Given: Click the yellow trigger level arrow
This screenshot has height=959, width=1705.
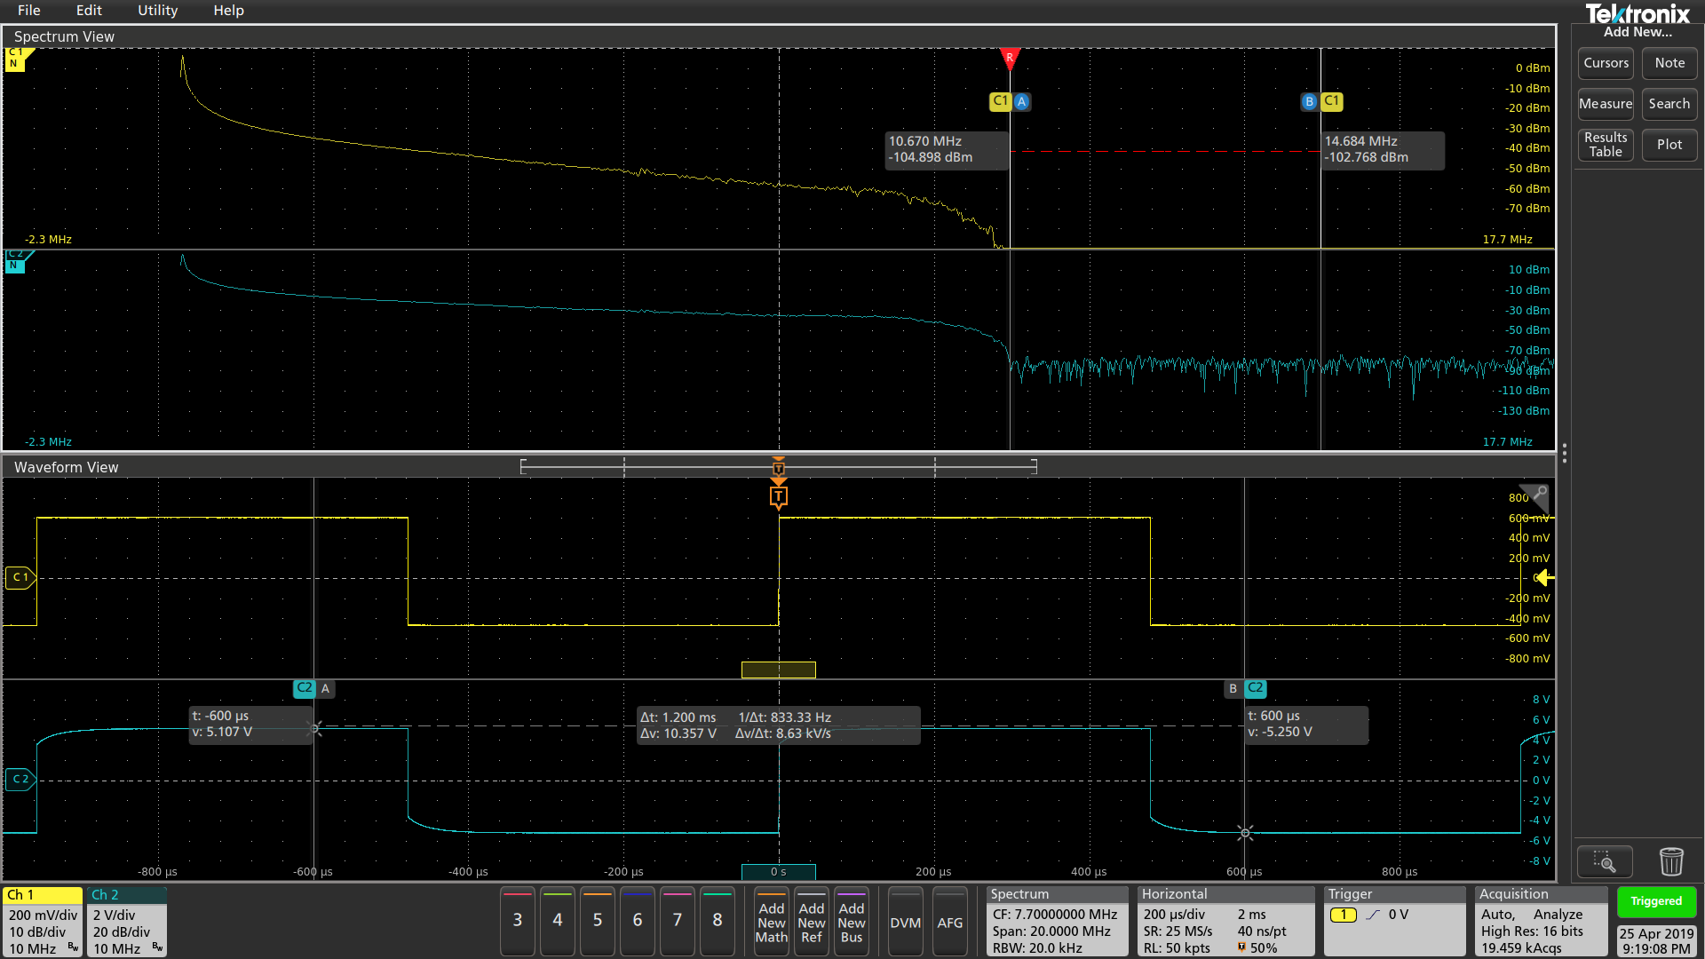Looking at the screenshot, I should click(1545, 578).
